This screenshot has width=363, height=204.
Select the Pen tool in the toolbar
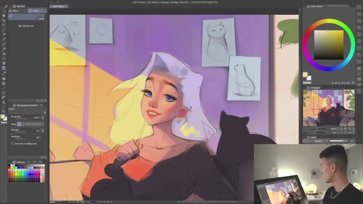(x=4, y=44)
